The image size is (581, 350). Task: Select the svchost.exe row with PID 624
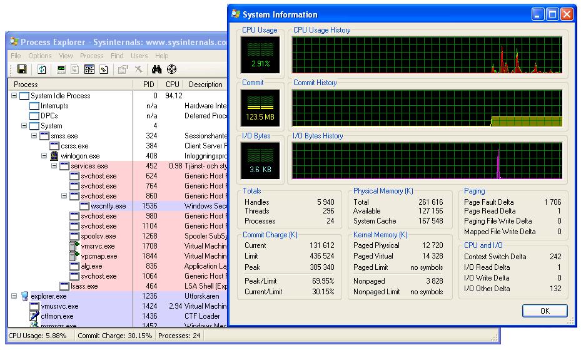pos(118,176)
